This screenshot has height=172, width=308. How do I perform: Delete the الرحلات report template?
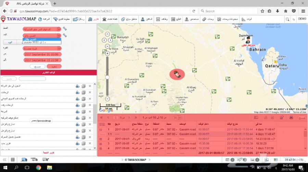90,92
